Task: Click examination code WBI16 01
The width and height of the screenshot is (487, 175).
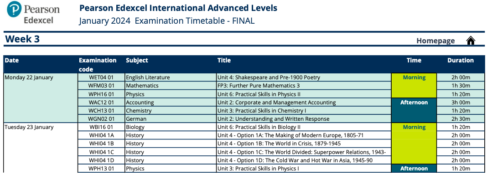Action: (x=101, y=127)
